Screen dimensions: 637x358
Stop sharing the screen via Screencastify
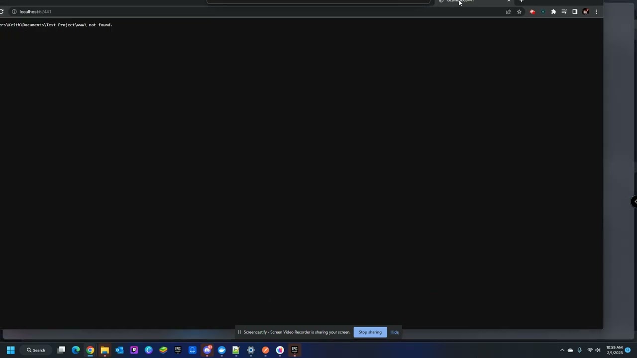(370, 332)
